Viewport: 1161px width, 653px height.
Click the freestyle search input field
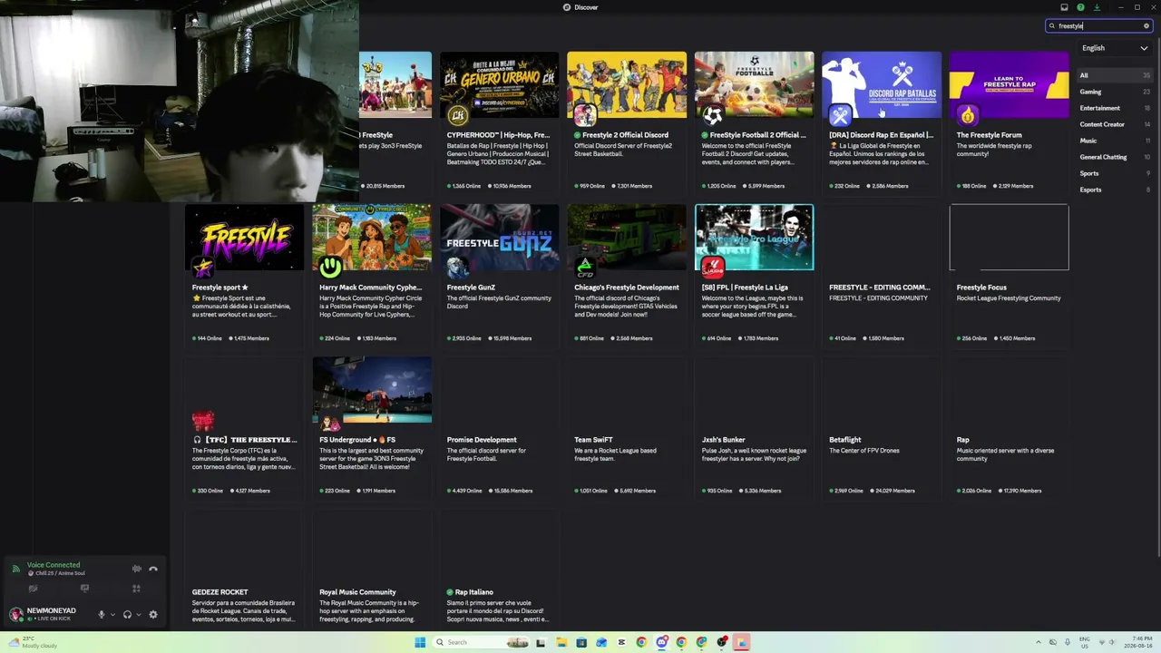tap(1098, 26)
